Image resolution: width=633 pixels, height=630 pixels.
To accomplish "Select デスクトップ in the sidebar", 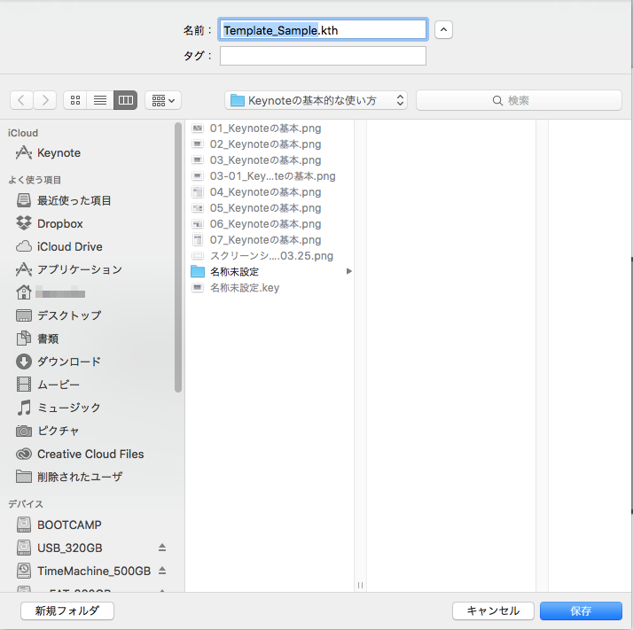I will pyautogui.click(x=68, y=315).
